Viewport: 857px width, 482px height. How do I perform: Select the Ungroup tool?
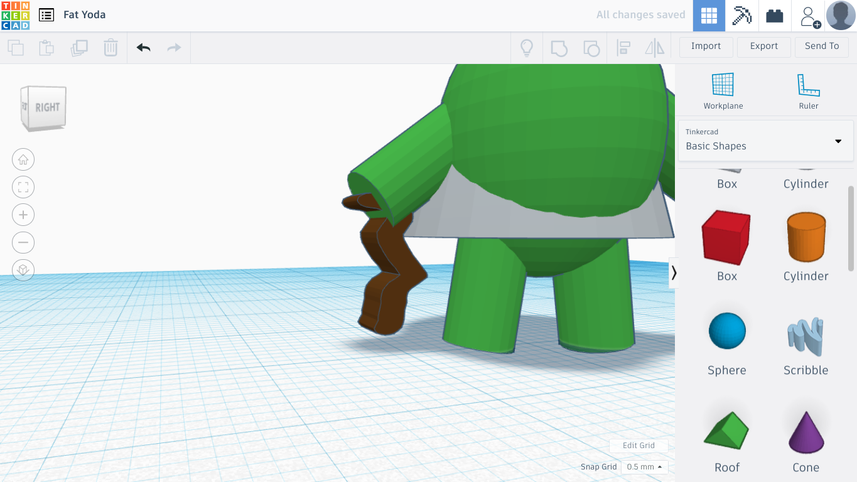coord(591,47)
